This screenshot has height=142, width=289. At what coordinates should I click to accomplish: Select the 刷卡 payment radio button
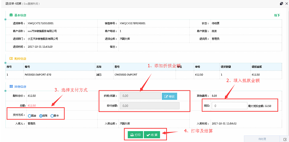click(52, 116)
